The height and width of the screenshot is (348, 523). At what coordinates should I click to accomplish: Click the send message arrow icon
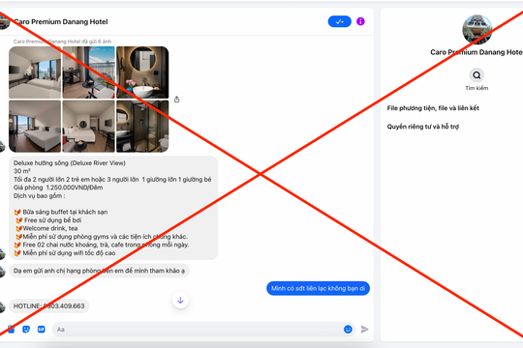[x=364, y=330]
